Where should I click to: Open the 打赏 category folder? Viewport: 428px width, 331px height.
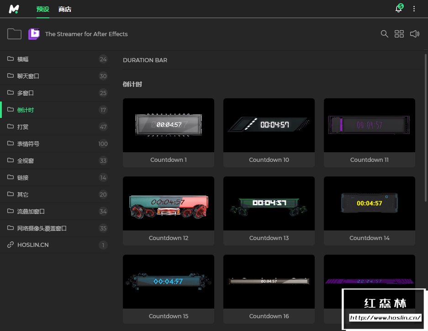pos(23,127)
